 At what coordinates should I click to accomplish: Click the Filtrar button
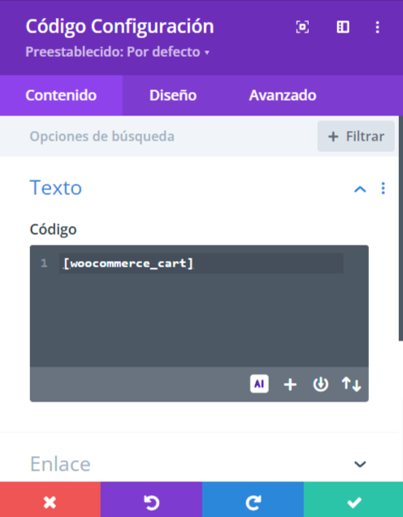356,137
